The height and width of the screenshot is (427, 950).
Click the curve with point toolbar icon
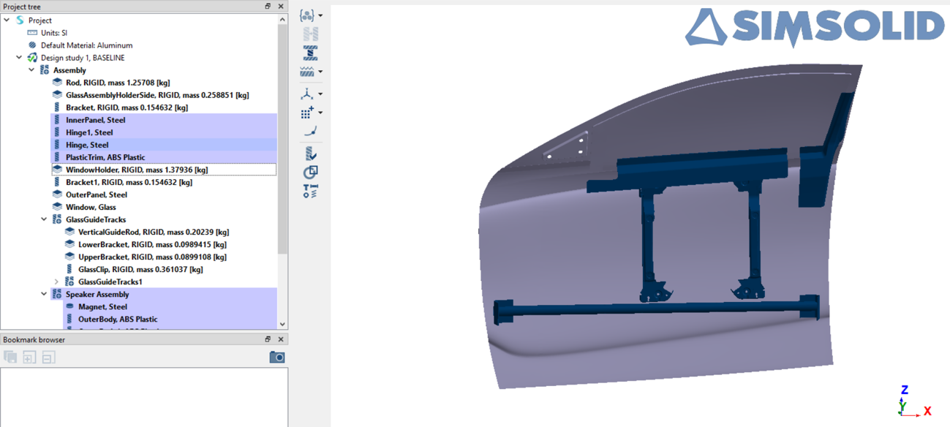point(310,132)
